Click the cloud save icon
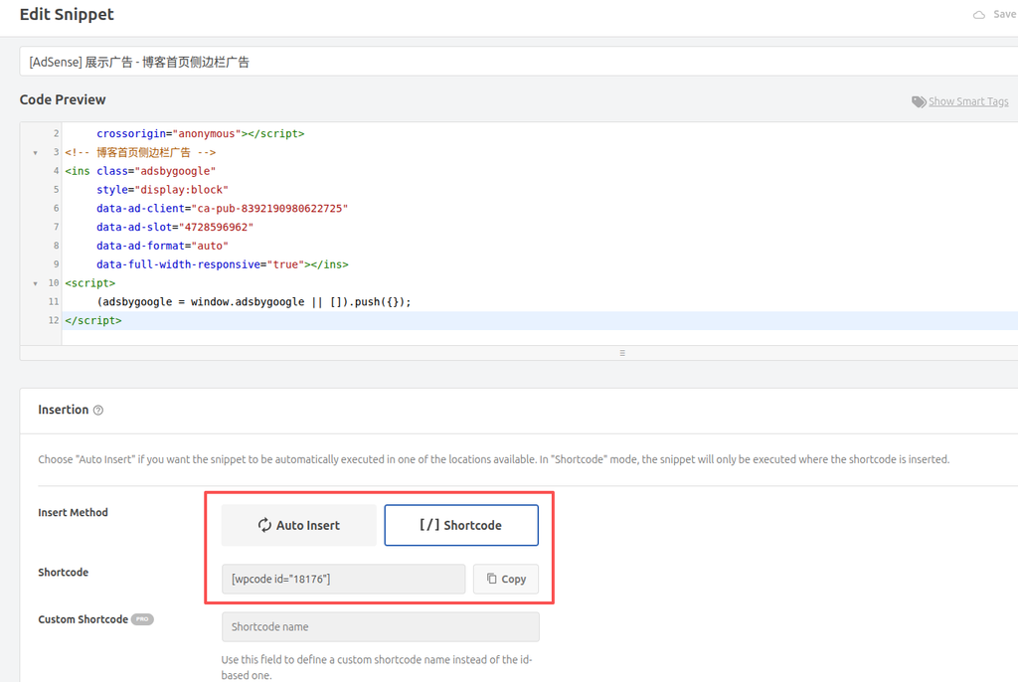The image size is (1018, 682). (x=979, y=14)
